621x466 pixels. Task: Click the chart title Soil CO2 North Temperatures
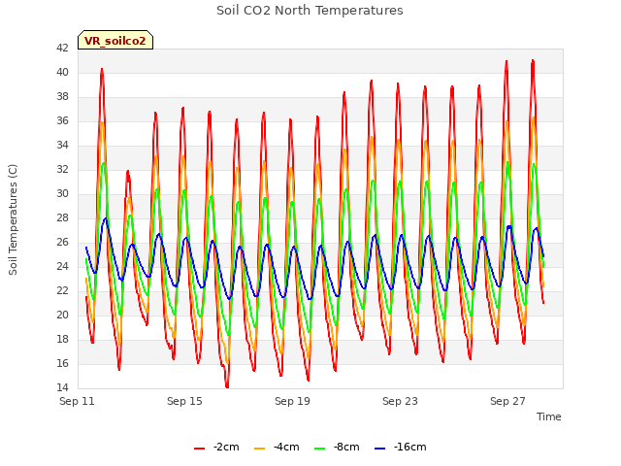click(x=310, y=11)
